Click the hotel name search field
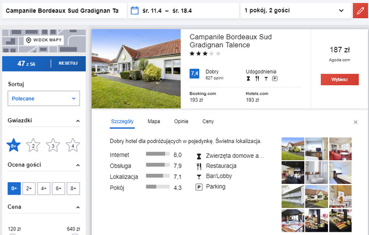The image size is (369, 235). click(64, 11)
